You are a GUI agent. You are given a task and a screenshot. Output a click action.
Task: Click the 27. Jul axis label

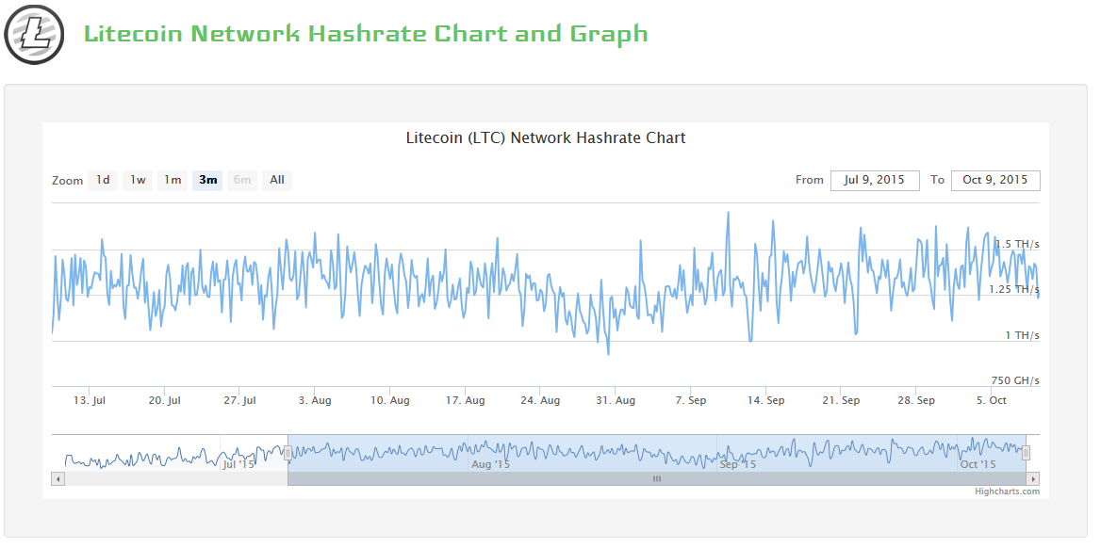tap(239, 401)
